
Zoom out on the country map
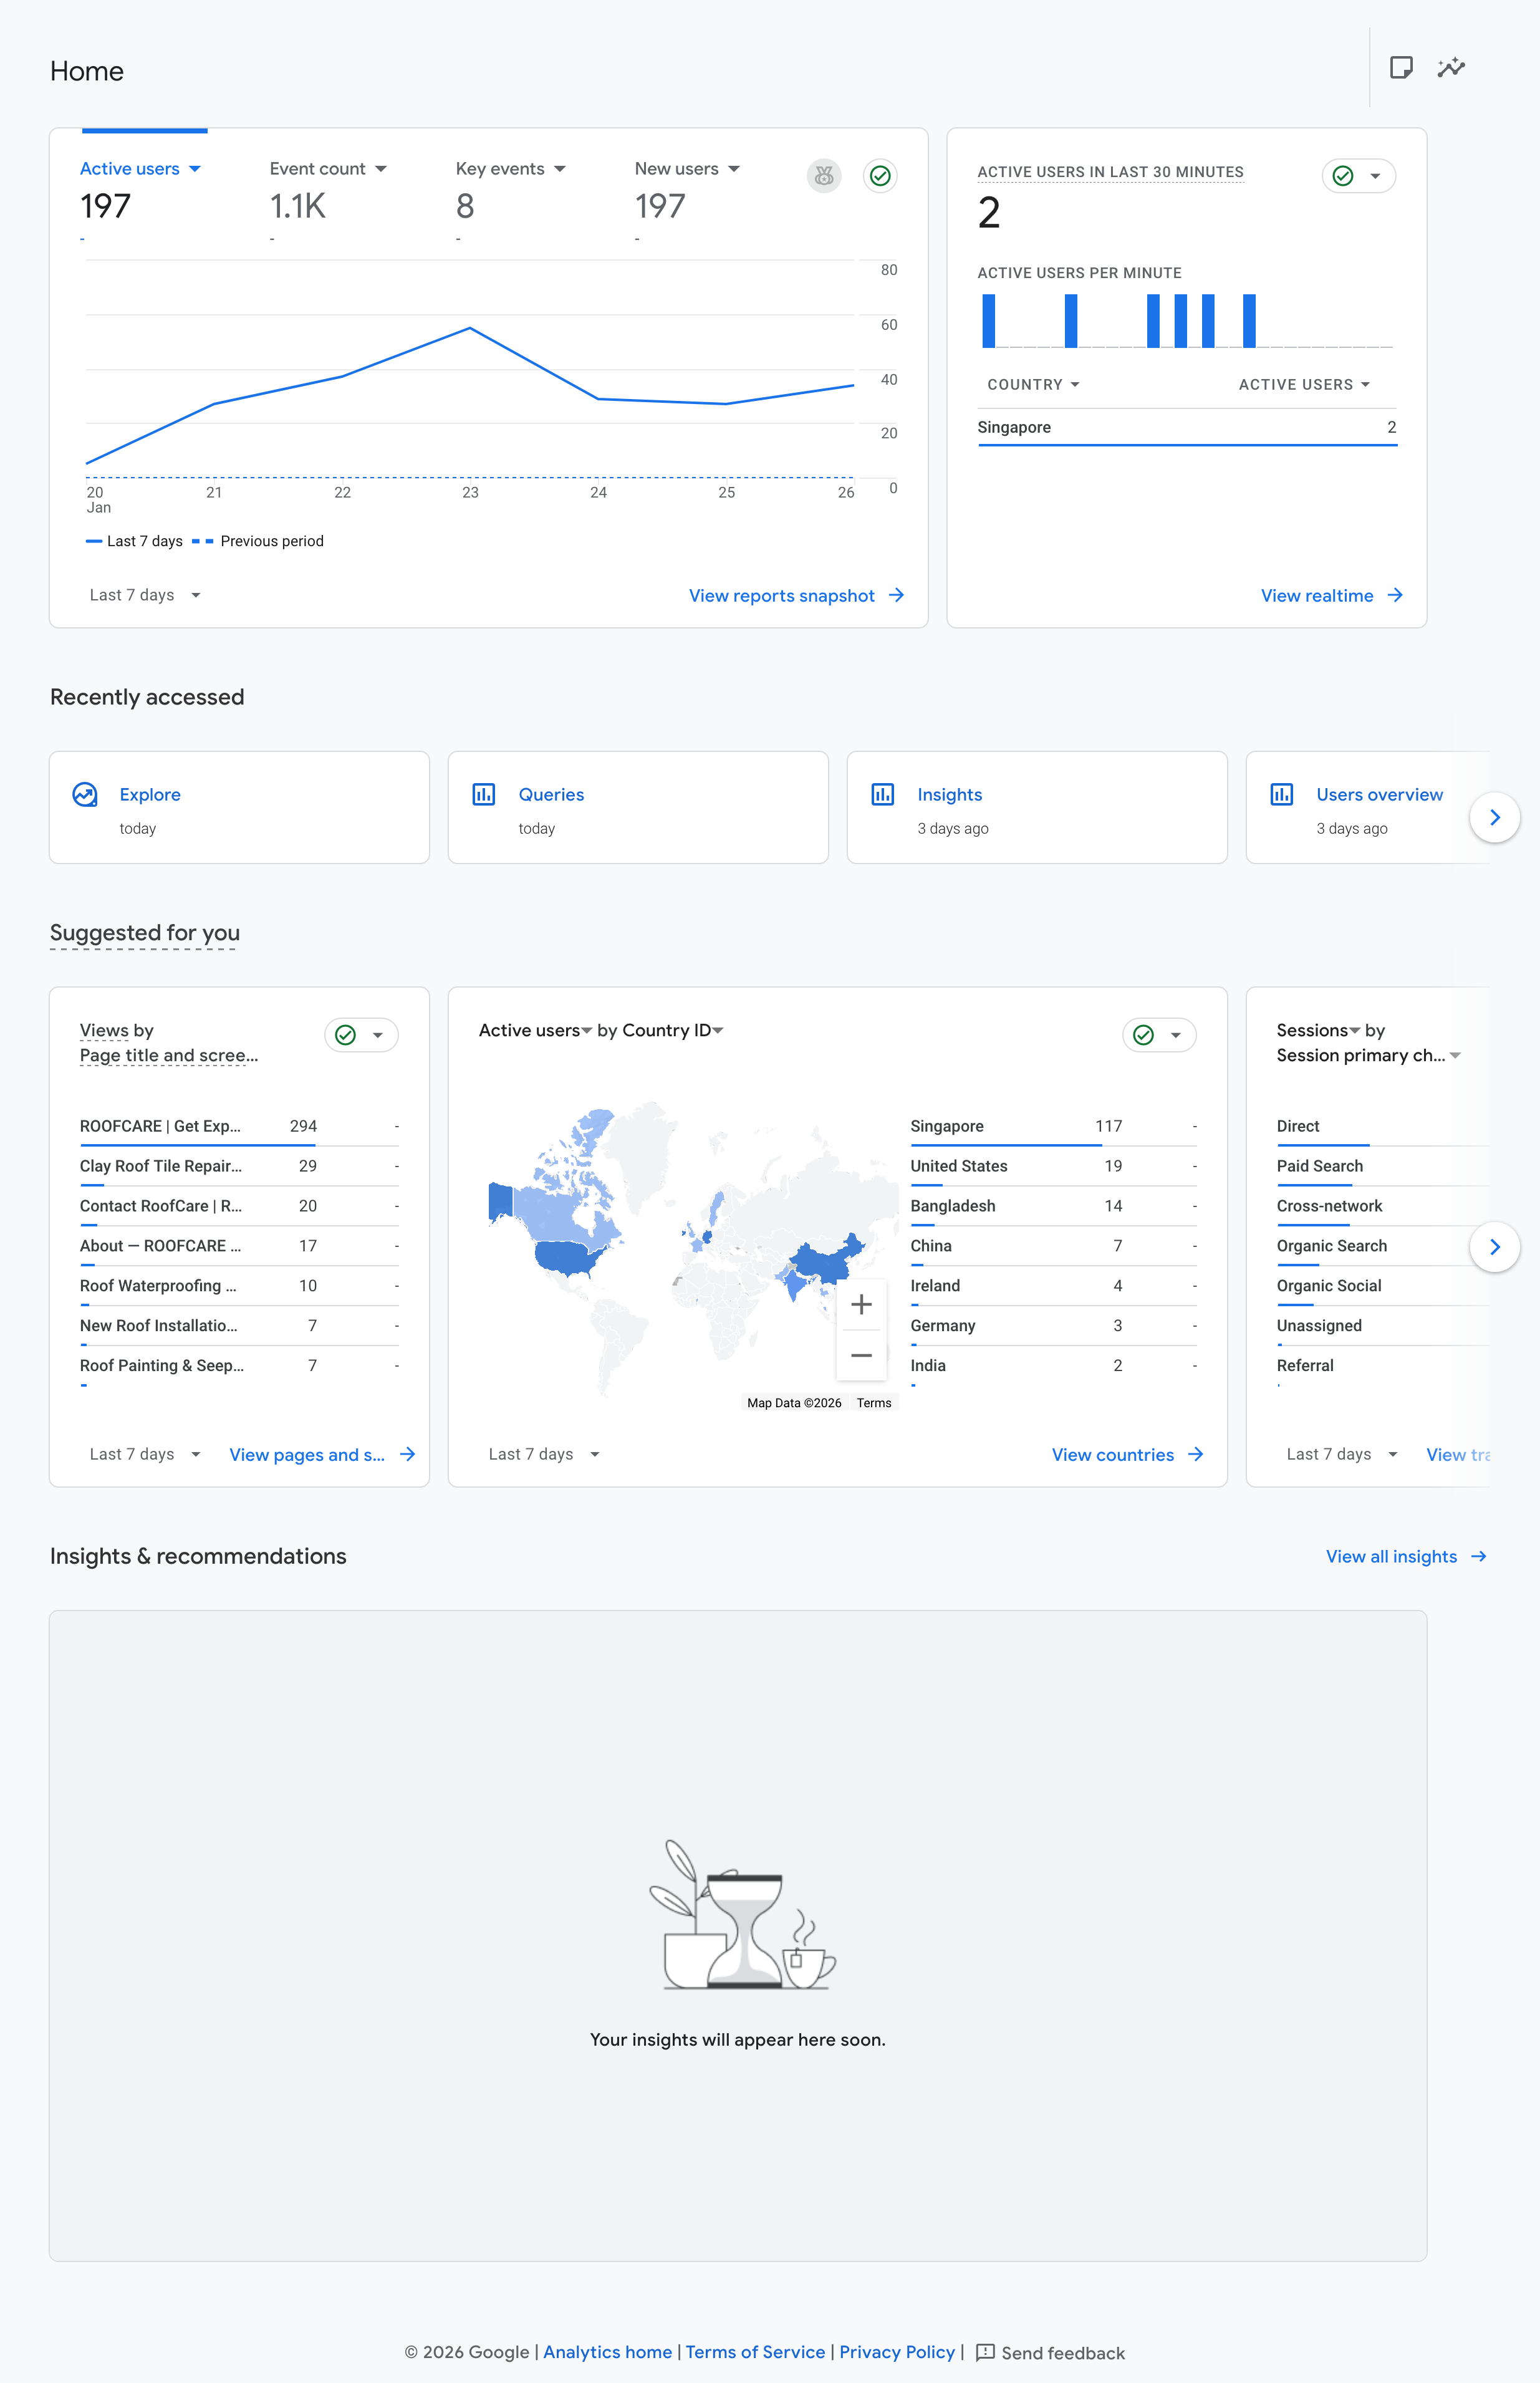pyautogui.click(x=861, y=1355)
